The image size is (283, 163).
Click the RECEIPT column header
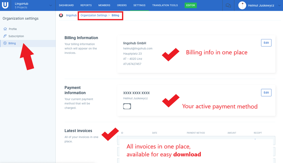pyautogui.click(x=258, y=133)
